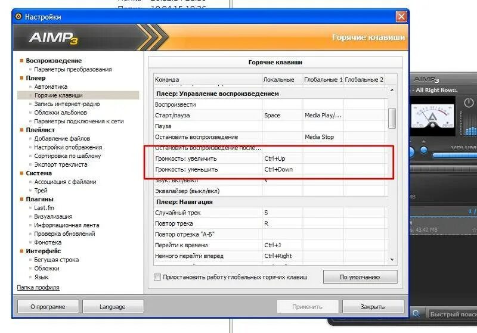This screenshot has height=333, width=477.
Task: Click the hotkey list scroll down arrow
Action: (x=392, y=260)
